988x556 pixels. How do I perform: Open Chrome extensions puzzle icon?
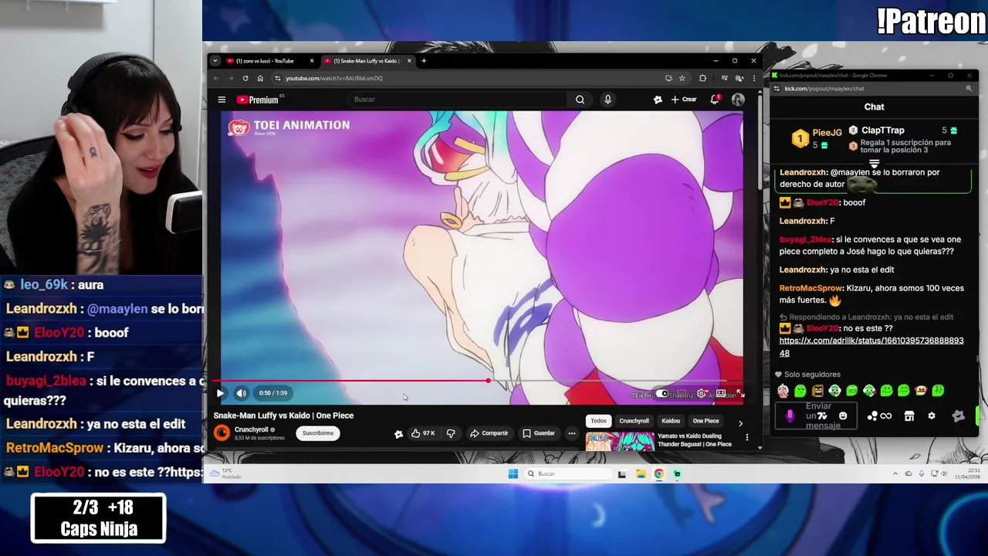pos(702,78)
